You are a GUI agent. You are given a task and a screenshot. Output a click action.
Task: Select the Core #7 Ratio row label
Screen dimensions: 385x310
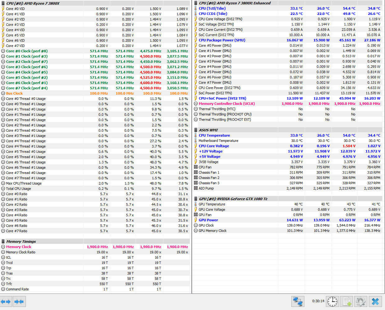pyautogui.click(x=16, y=231)
